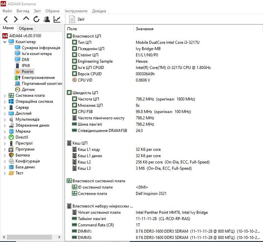Expand the Пристрої tree node
The height and width of the screenshot is (242, 263).
[5, 143]
